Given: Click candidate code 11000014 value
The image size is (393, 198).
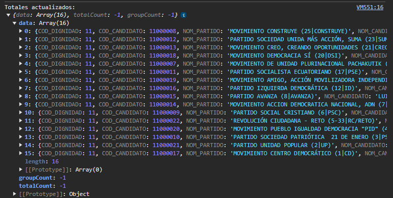Looking at the screenshot, I should [x=163, y=104].
